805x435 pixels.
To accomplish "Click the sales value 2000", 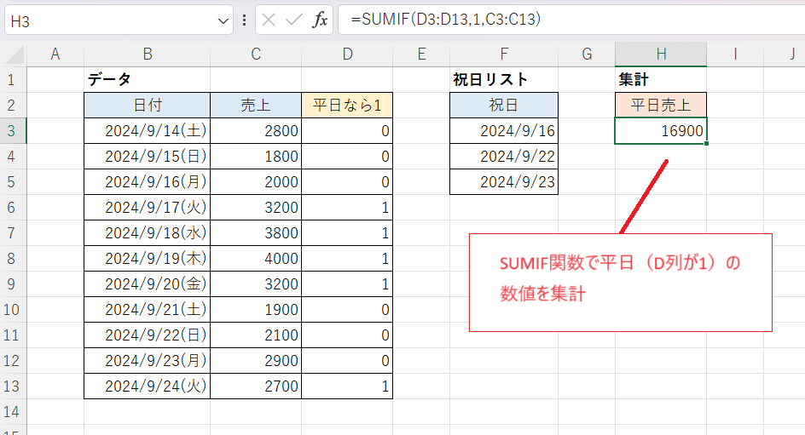I will point(256,182).
